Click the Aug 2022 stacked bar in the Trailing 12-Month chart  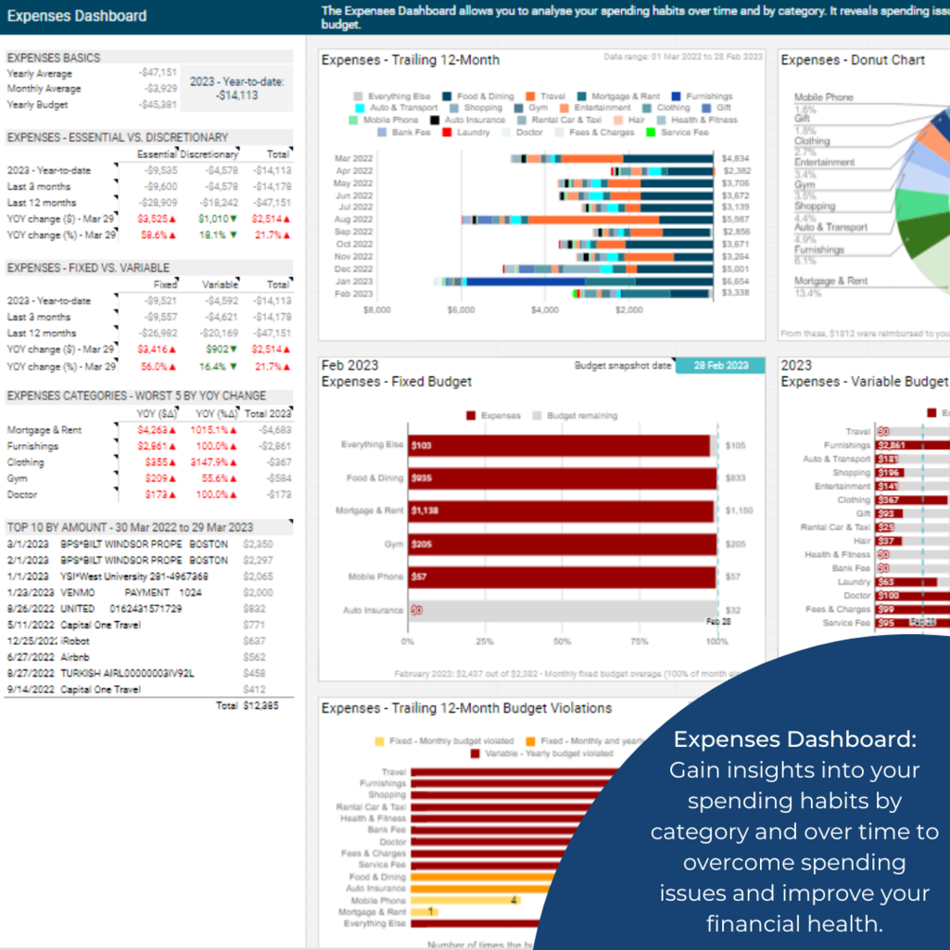click(587, 219)
